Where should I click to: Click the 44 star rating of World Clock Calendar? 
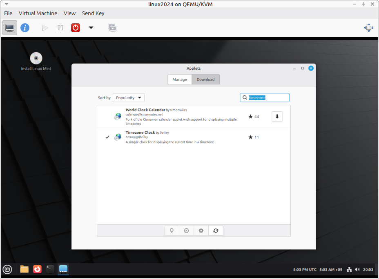[254, 117]
